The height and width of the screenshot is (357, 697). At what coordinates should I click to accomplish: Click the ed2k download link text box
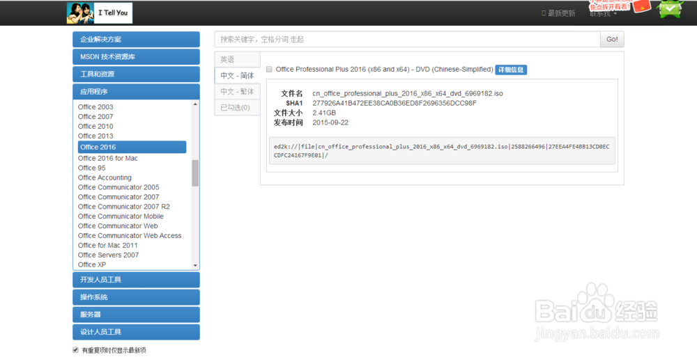[442, 151]
